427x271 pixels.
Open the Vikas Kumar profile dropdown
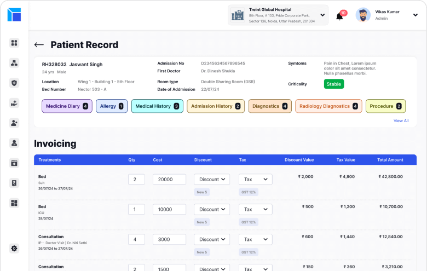tap(415, 15)
